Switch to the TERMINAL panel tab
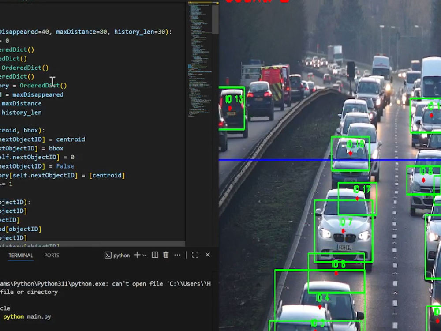The image size is (441, 331). 21,255
